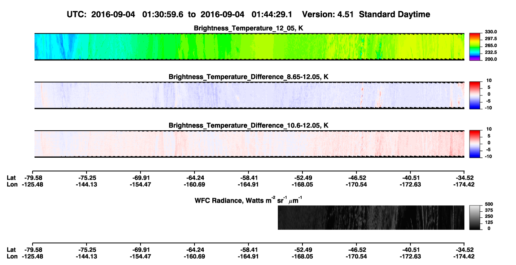
Task: Click longitude "-160.69" on the bottom axis
Action: click(x=194, y=256)
